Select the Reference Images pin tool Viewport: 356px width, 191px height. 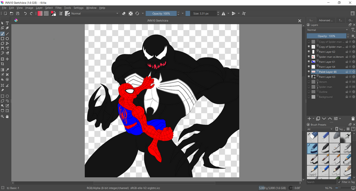click(2, 90)
